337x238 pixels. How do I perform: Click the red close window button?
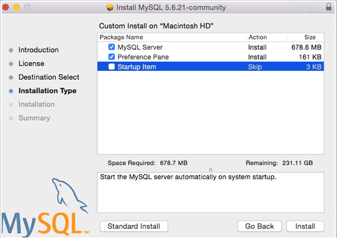6,7
